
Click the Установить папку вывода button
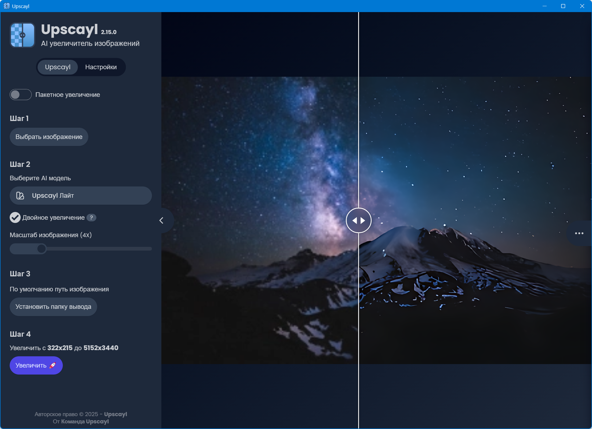pos(53,307)
